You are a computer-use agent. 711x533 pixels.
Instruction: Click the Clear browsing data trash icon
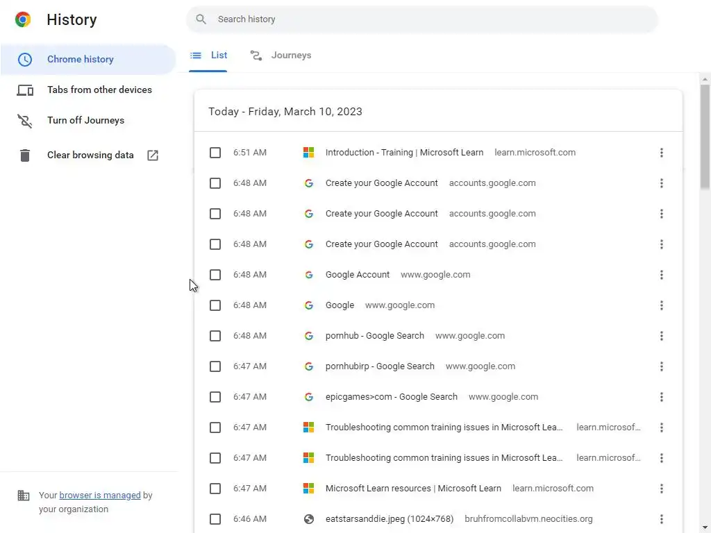click(x=25, y=155)
